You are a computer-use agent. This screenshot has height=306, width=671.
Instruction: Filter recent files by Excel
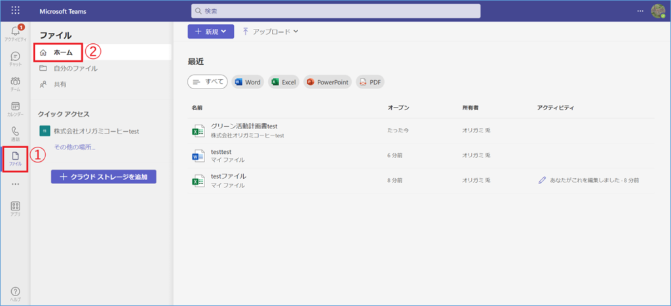click(x=284, y=82)
